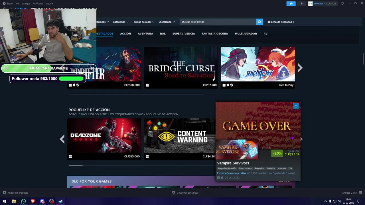Open WhatsApp from the taskbar
The height and width of the screenshot is (205, 365).
click(24, 201)
